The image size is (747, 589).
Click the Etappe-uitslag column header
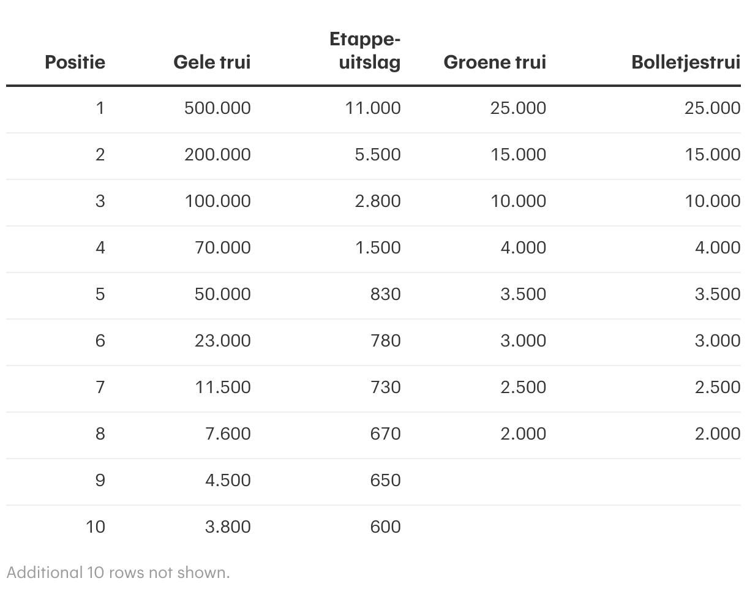tap(366, 51)
